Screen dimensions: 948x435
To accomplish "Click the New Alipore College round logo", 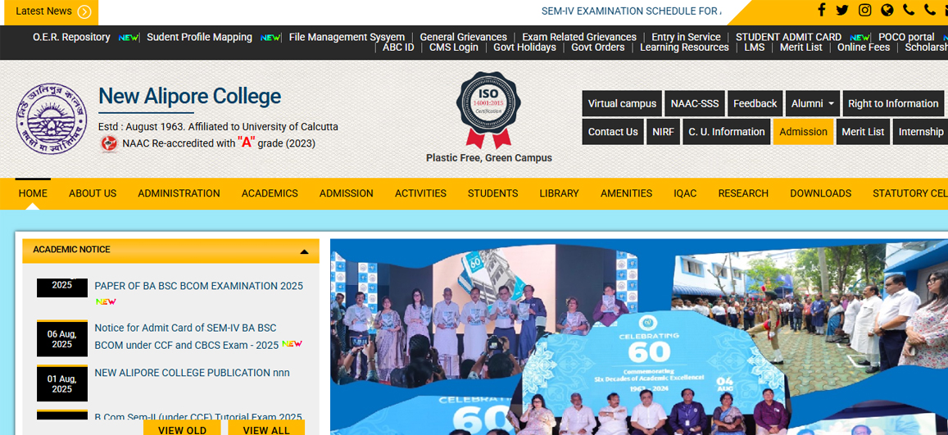I will click(x=52, y=119).
